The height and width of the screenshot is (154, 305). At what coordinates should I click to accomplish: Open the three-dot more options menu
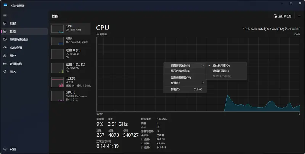pos(299,16)
